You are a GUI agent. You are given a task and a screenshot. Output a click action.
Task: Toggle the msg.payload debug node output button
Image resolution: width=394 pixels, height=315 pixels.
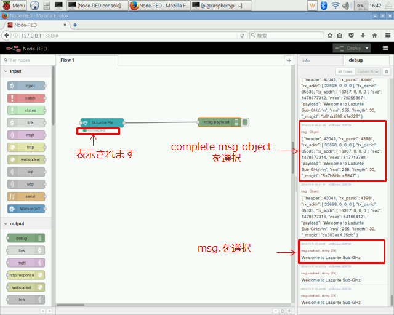(245, 122)
